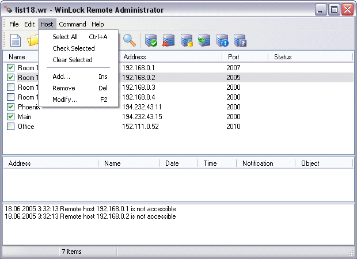Choose Modify... in the Host menu

click(x=78, y=100)
